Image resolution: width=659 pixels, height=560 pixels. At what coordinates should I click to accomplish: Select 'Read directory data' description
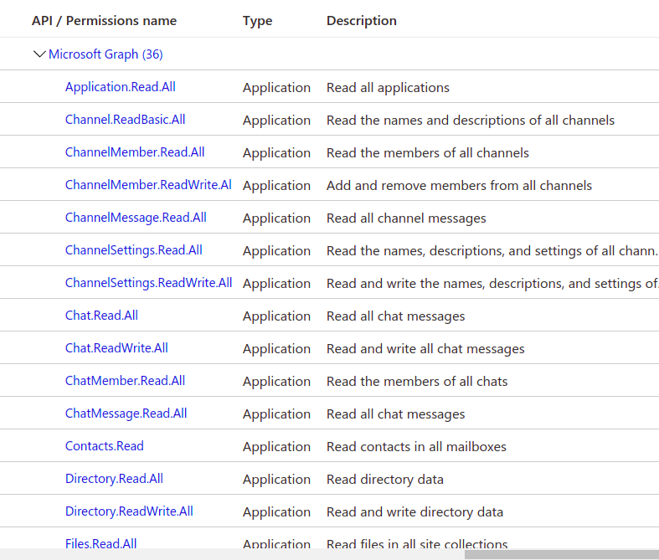(x=385, y=480)
